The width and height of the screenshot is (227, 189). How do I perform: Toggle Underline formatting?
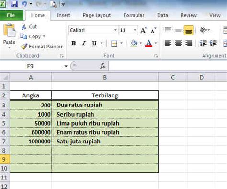pos(94,43)
